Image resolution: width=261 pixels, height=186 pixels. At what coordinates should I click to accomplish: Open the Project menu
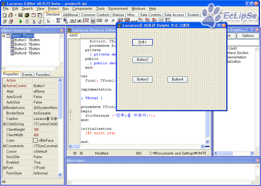click(x=54, y=9)
